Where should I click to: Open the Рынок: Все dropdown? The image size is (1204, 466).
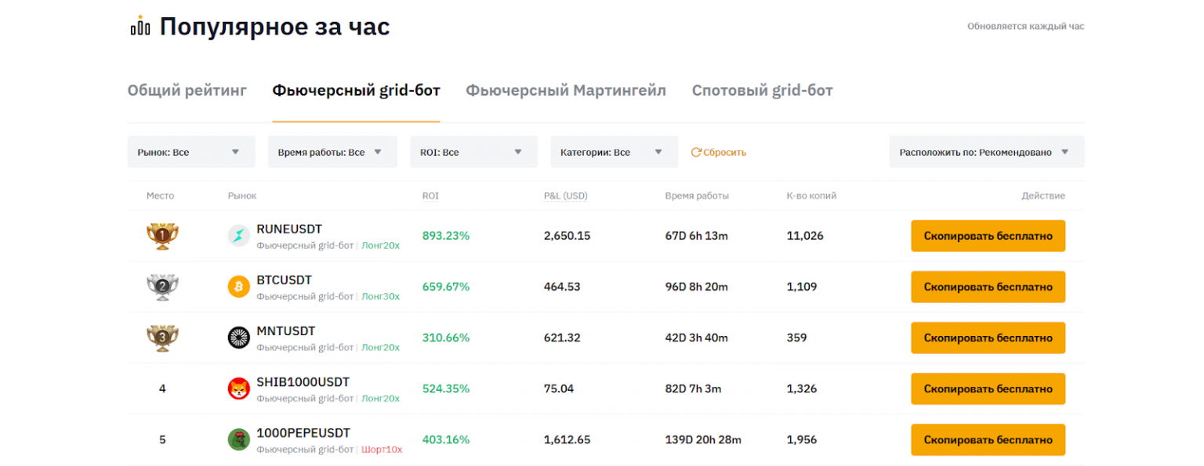(191, 152)
